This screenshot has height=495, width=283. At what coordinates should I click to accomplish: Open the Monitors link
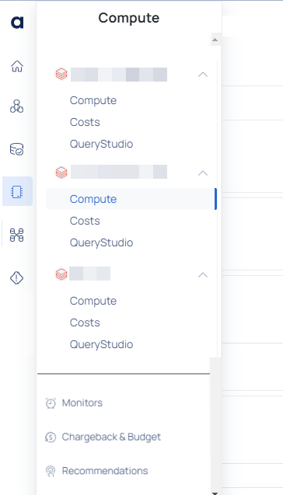point(82,403)
